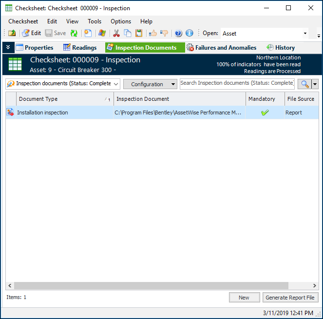Screen dimensions: 323x319
Task: Expand the search options arrow beside magnifier
Action: pyautogui.click(x=315, y=84)
